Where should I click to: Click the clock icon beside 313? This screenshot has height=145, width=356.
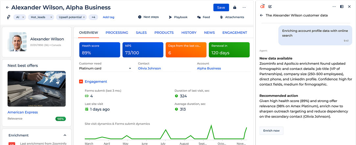coord(177,109)
